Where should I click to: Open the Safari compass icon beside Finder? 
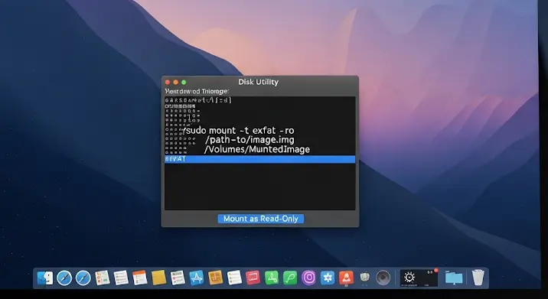64,278
